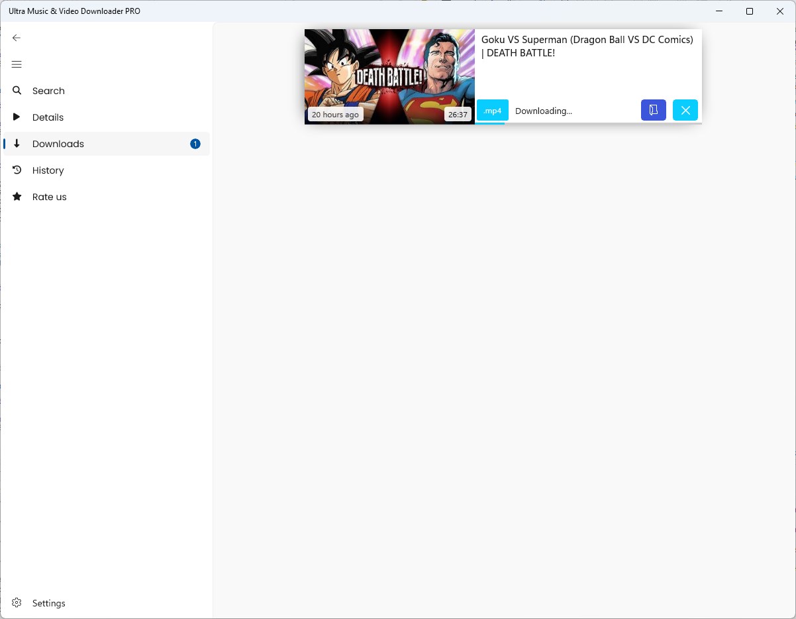
Task: Click the Downloads arrow icon
Action: (x=17, y=144)
